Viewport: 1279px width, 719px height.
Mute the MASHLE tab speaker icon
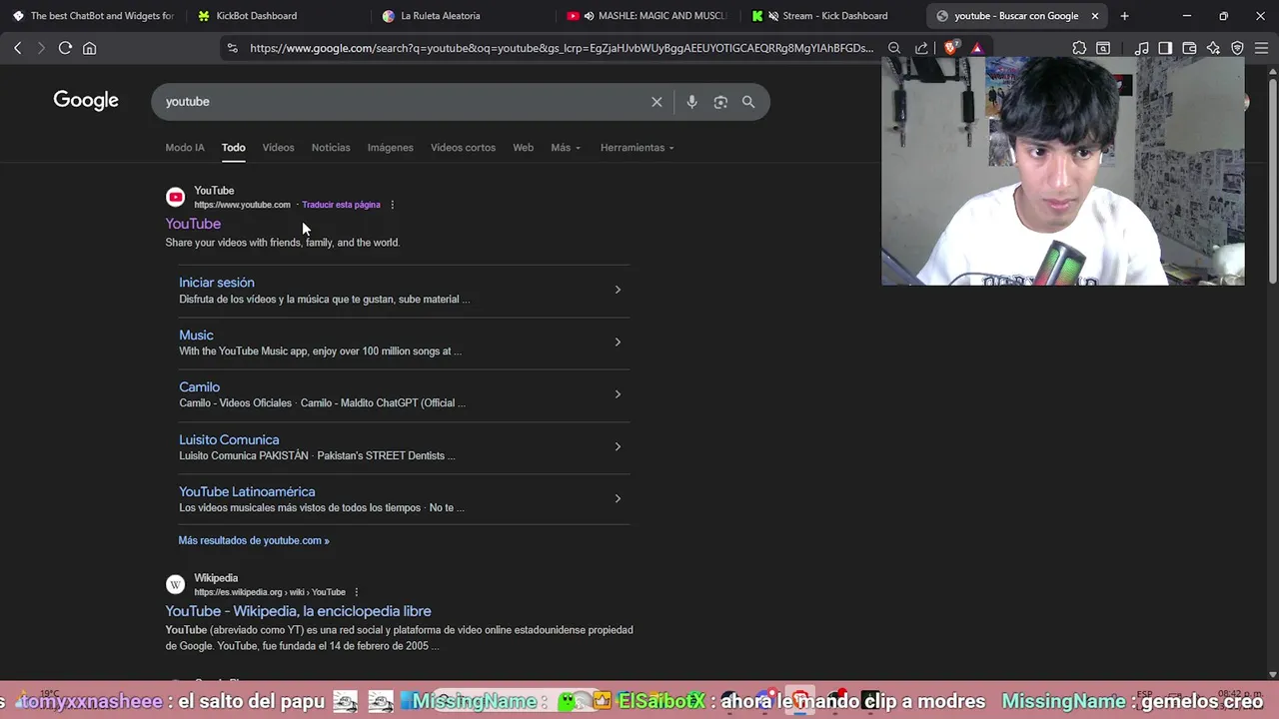click(589, 16)
